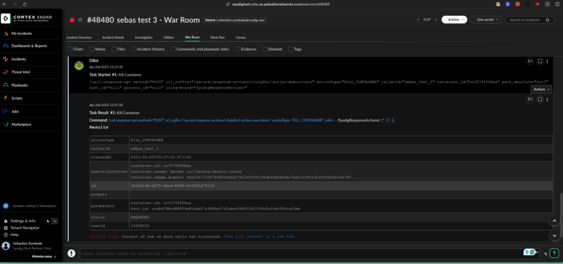Go to the previous incident arrow

tap(418, 20)
